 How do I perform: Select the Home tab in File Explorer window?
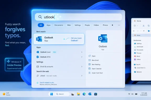click(x=138, y=21)
